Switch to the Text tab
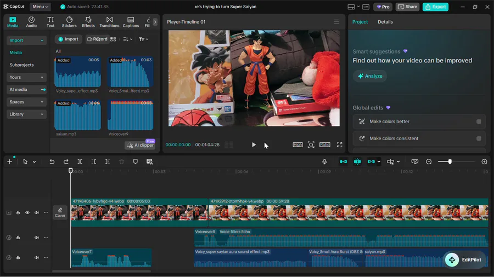 pos(50,22)
